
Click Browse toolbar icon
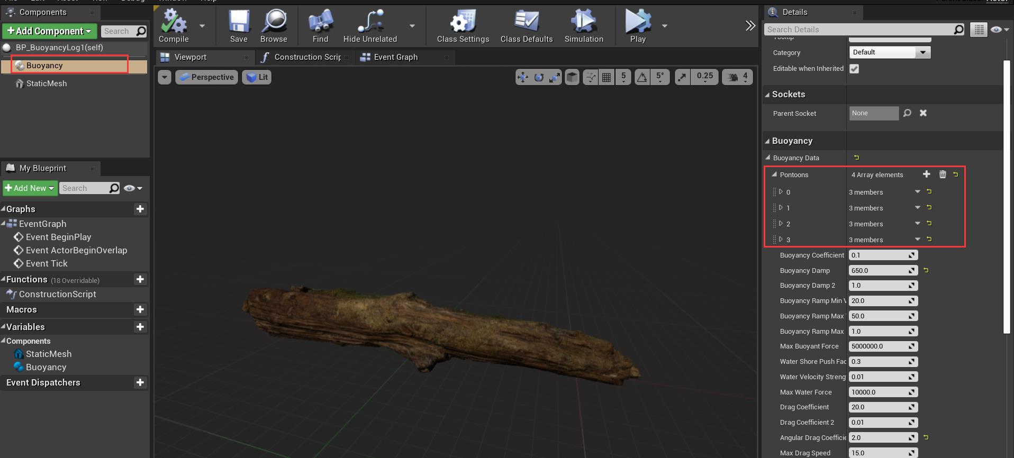pyautogui.click(x=274, y=25)
